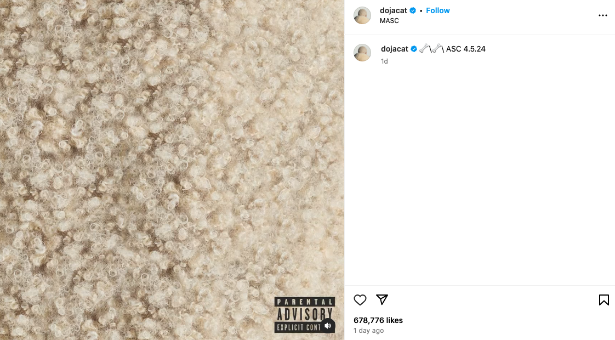Viewport: 615px width, 340px height.
Task: Follow the dojacat account
Action: 438,10
